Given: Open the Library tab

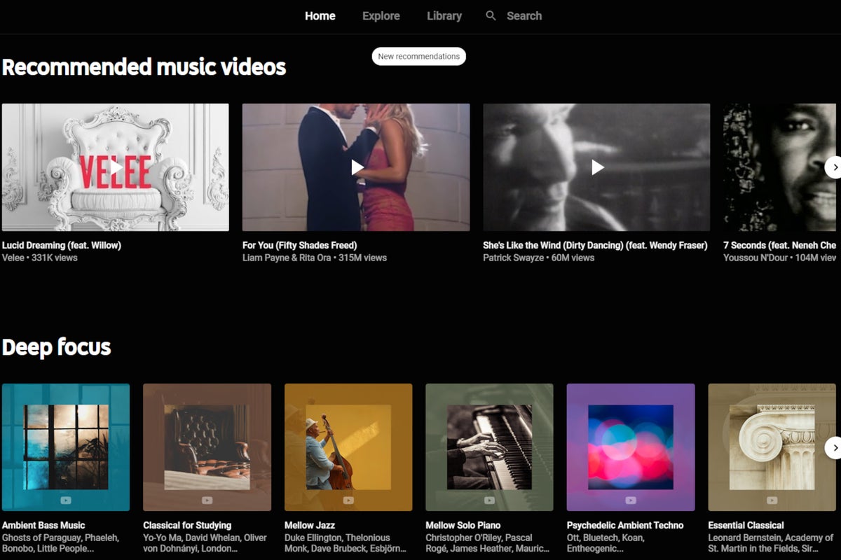Looking at the screenshot, I should tap(444, 15).
